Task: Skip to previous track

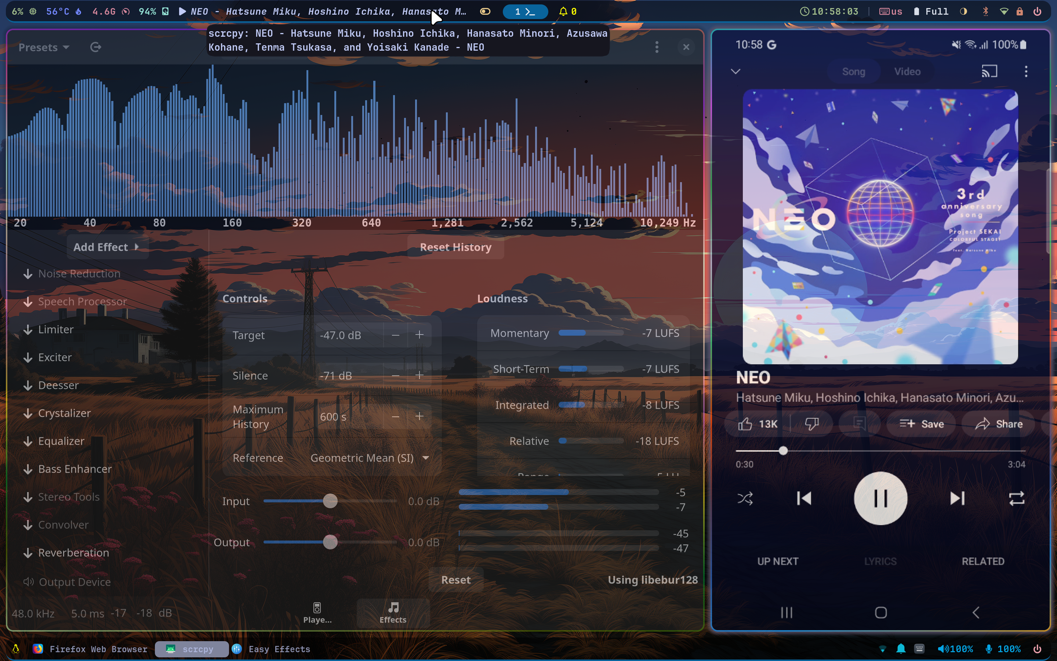Action: pyautogui.click(x=804, y=498)
